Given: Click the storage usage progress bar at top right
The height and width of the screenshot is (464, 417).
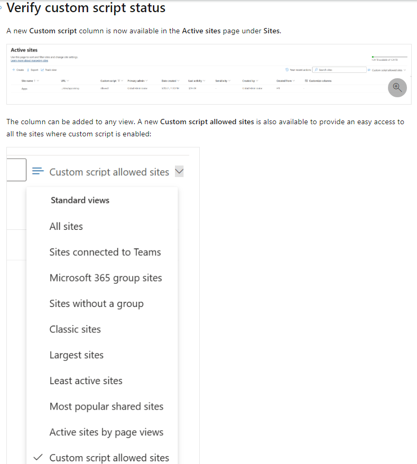Looking at the screenshot, I should coord(390,57).
